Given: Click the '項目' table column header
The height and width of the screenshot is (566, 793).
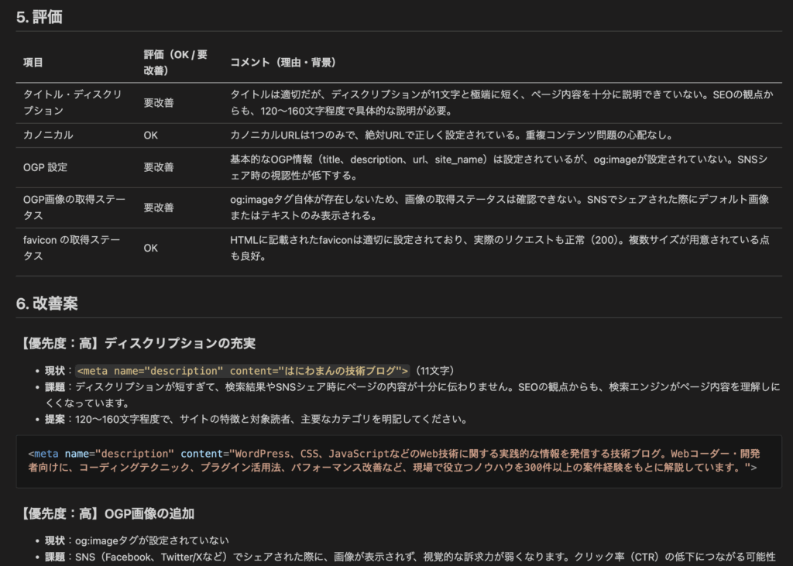Looking at the screenshot, I should [33, 62].
